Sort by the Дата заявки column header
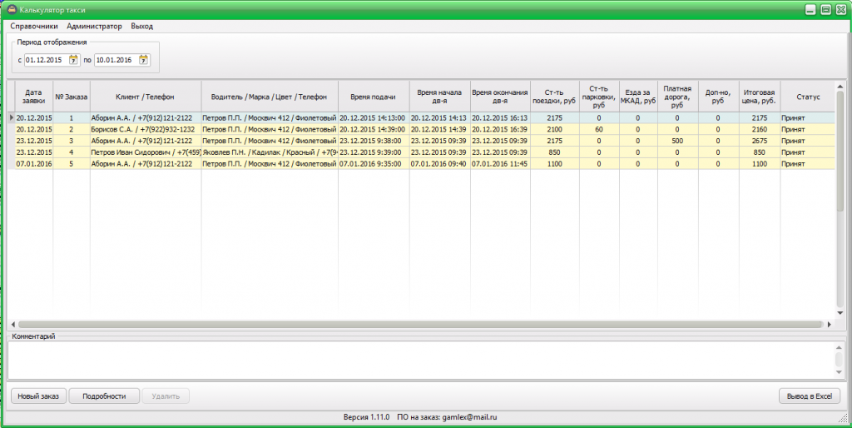Image resolution: width=852 pixels, height=428 pixels. (x=34, y=97)
